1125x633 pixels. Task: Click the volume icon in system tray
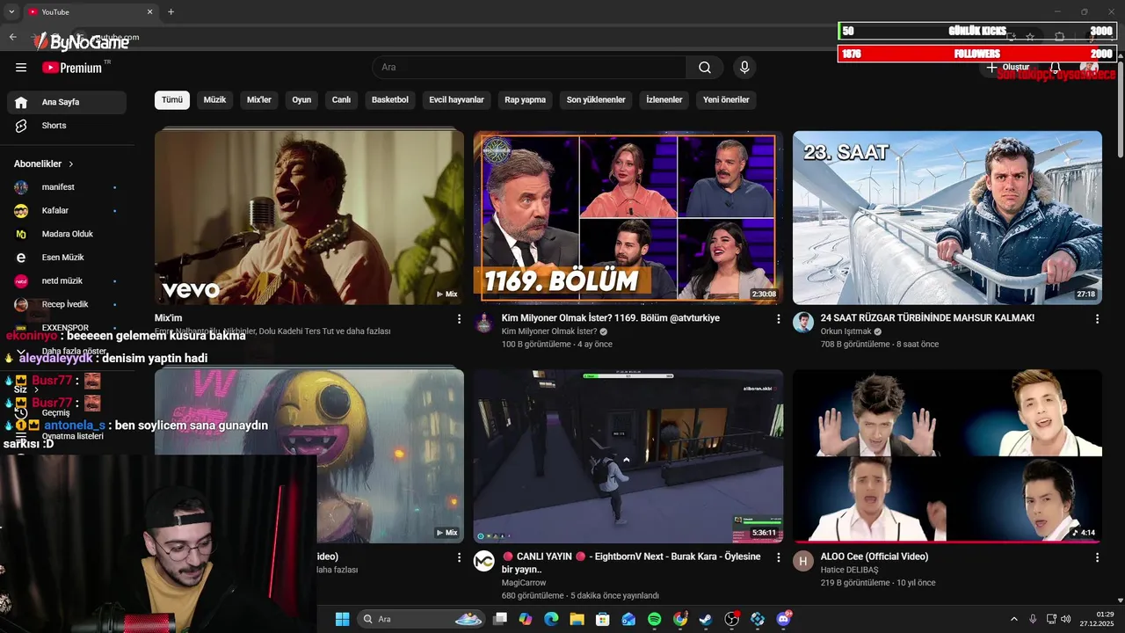[1066, 619]
